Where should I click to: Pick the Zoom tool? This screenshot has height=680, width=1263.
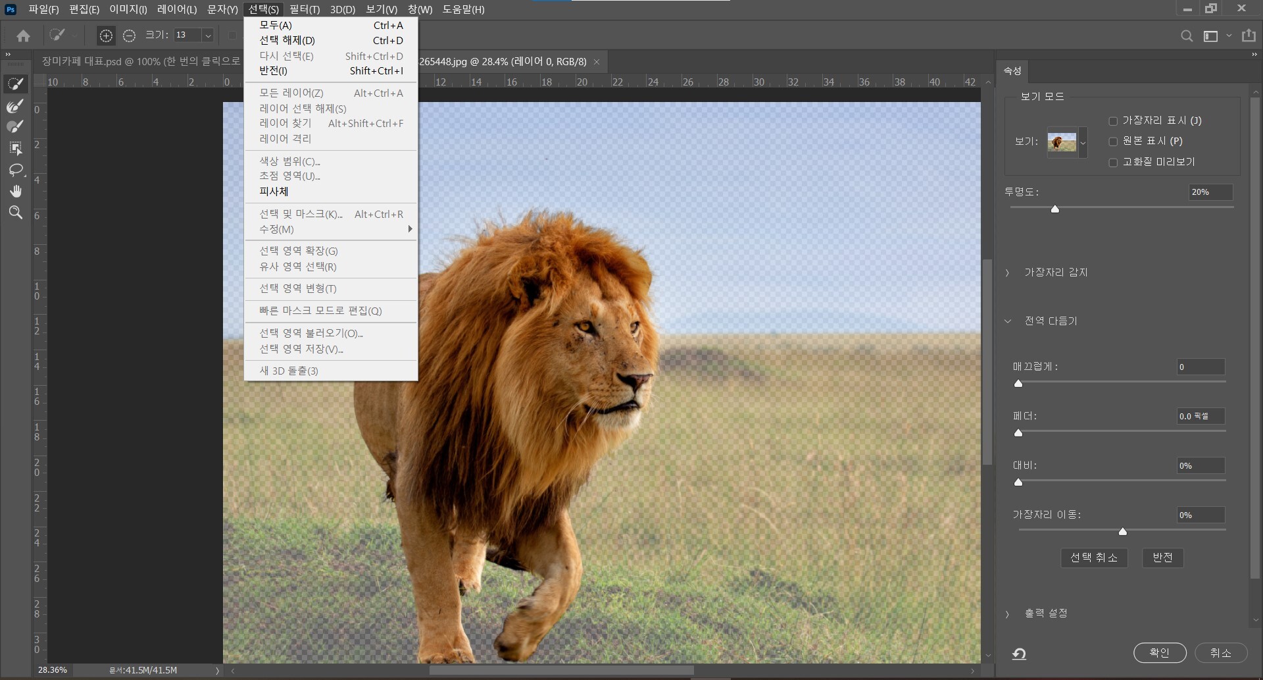click(x=15, y=212)
